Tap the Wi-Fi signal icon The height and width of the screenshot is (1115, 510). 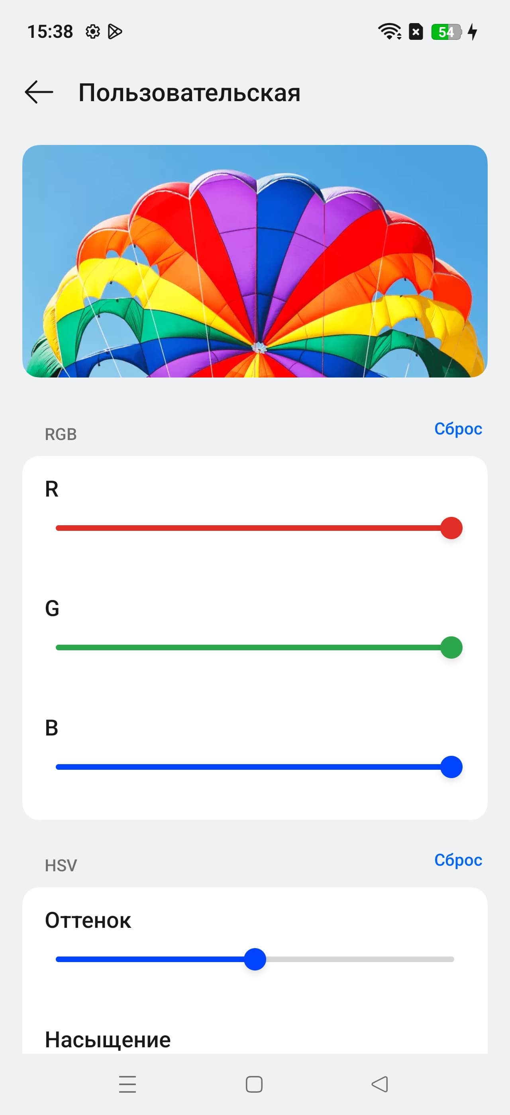(389, 31)
